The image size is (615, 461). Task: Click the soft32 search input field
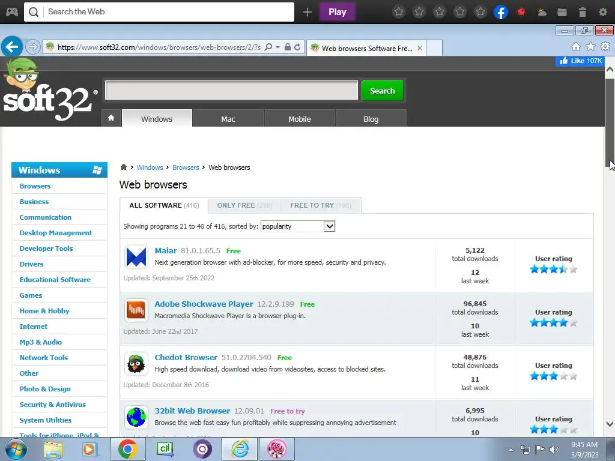click(x=231, y=91)
